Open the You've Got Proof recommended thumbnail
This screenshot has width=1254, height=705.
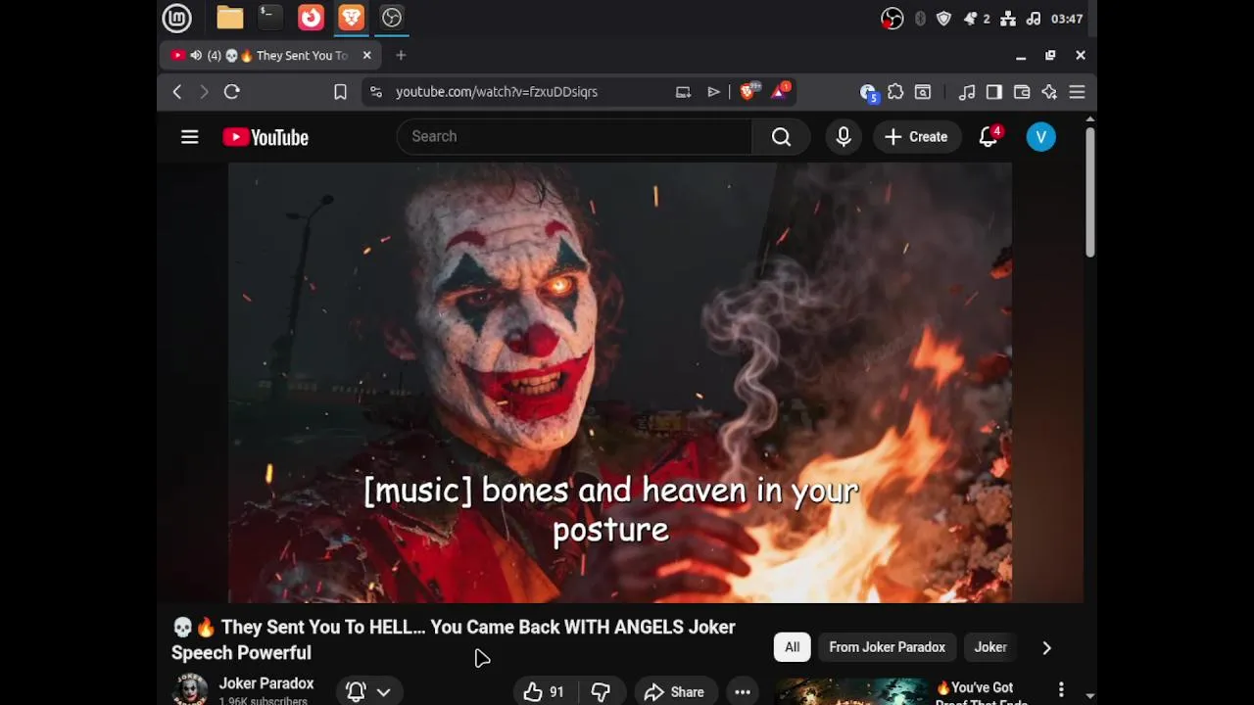(x=850, y=691)
